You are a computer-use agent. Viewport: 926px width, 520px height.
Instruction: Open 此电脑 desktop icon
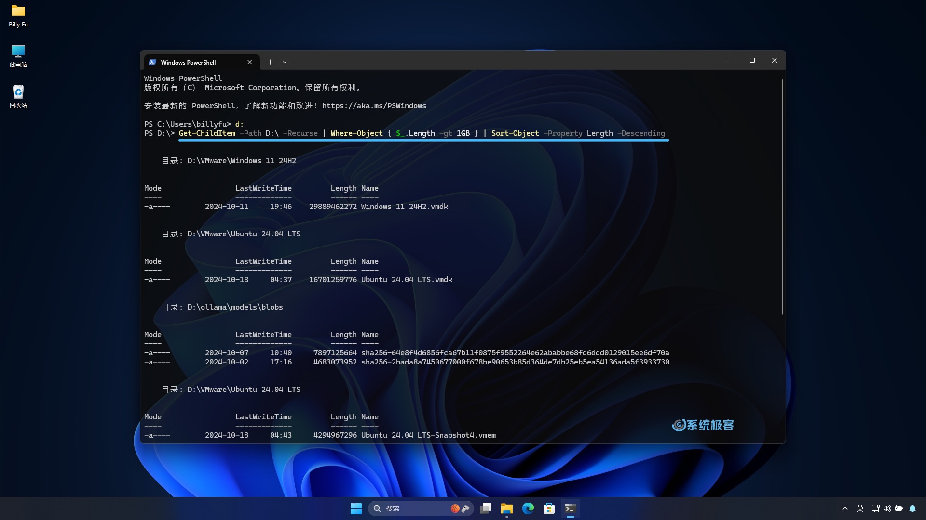(17, 55)
